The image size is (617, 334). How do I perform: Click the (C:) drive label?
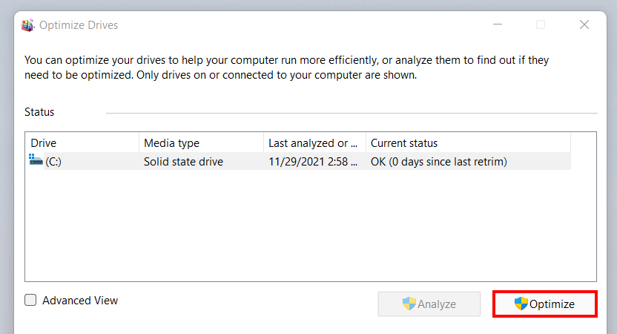pyautogui.click(x=53, y=162)
